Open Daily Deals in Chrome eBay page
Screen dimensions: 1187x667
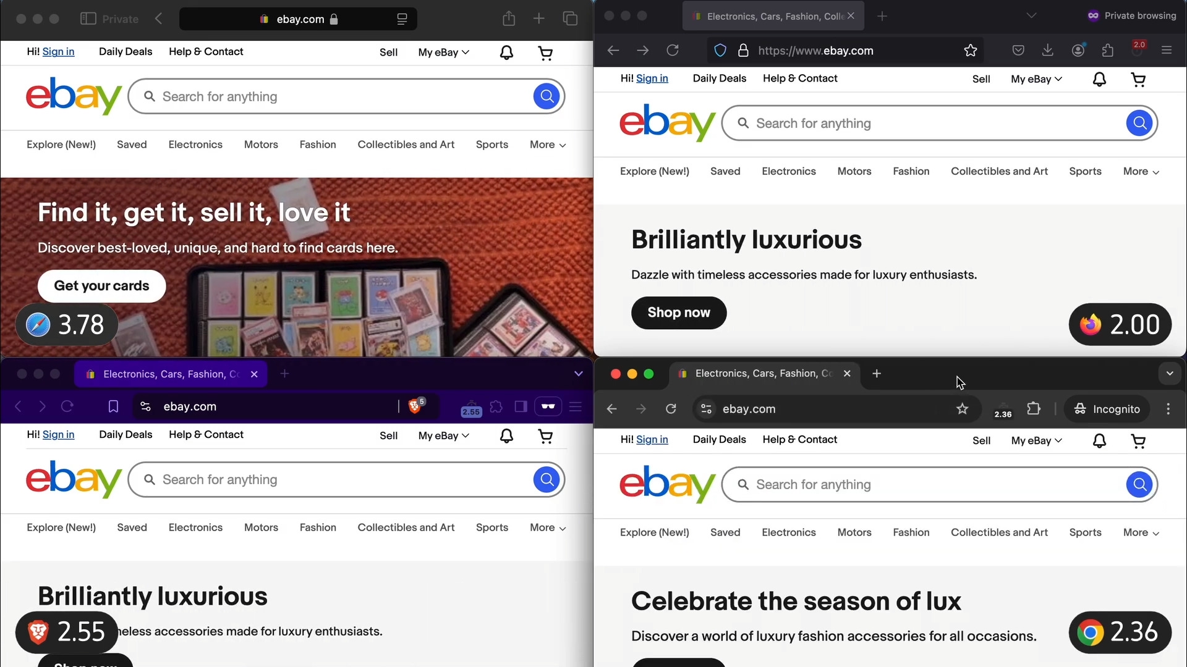pyautogui.click(x=720, y=440)
